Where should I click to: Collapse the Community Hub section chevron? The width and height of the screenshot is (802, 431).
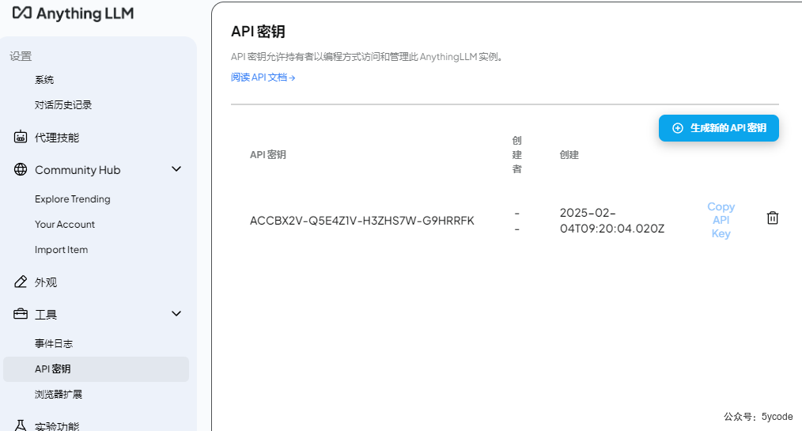[176, 169]
